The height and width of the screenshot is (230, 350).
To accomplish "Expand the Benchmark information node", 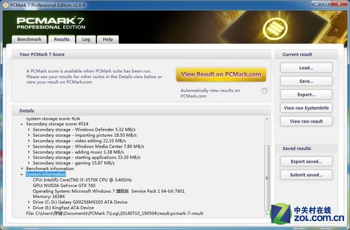I will click(x=22, y=168).
